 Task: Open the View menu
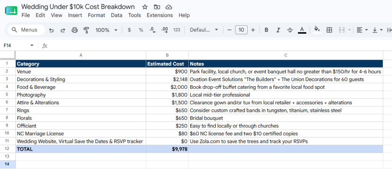pyautogui.click(x=57, y=15)
